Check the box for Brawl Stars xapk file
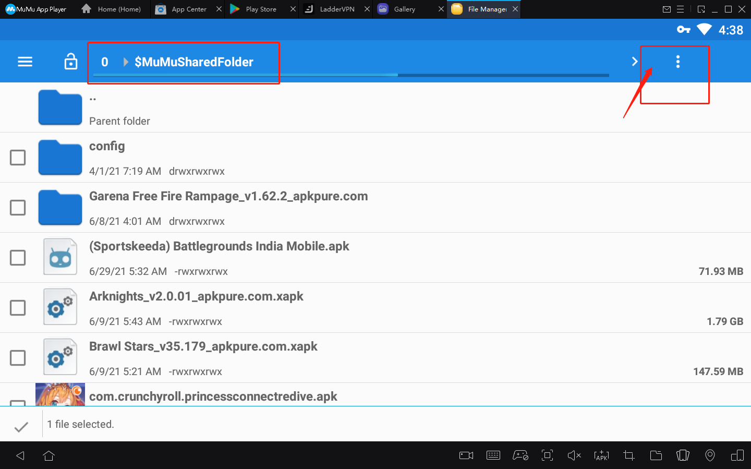This screenshot has height=469, width=751. point(18,358)
